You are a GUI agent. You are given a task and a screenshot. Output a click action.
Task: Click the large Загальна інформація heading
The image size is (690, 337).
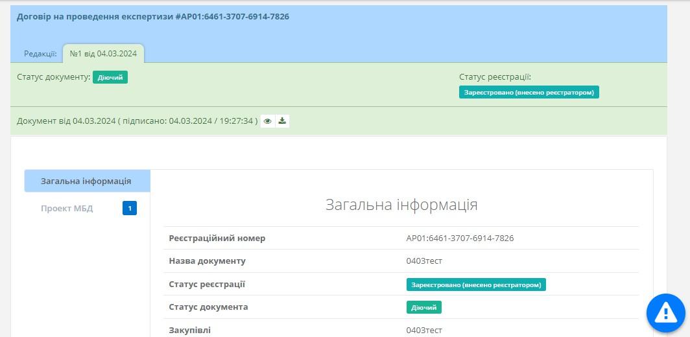401,205
